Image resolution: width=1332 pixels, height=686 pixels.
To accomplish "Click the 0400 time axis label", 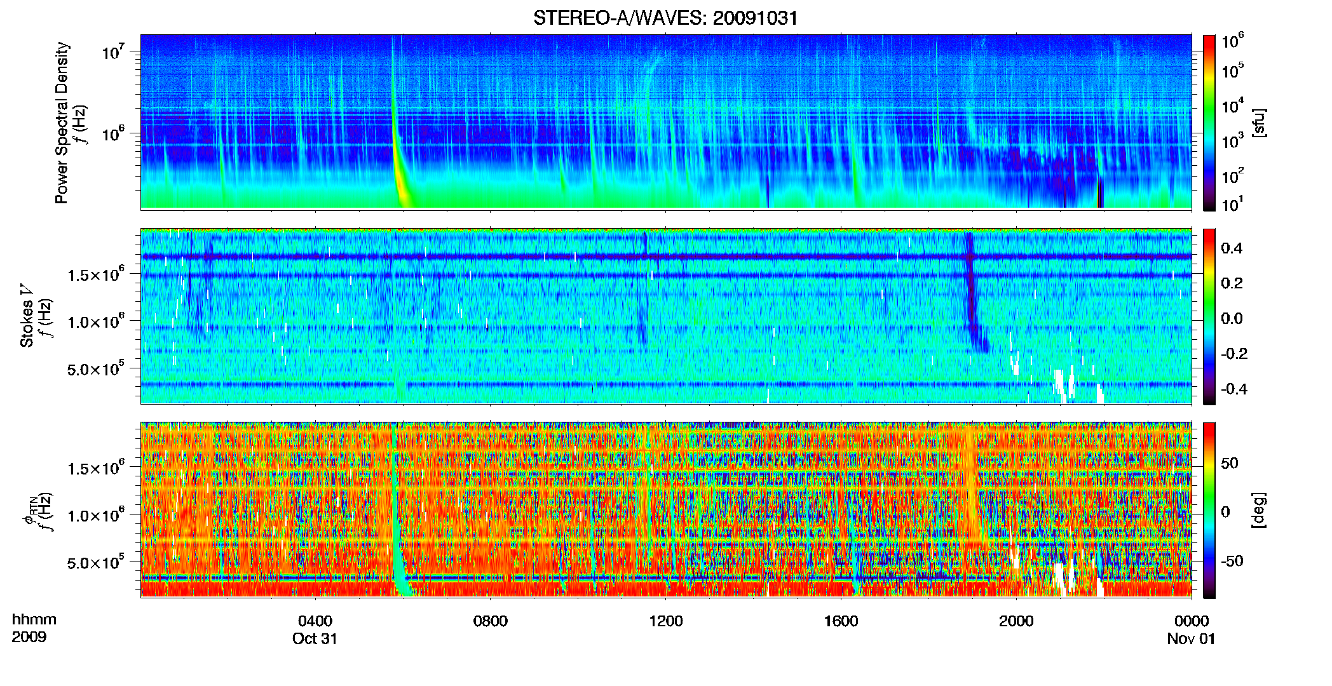I will click(x=315, y=621).
